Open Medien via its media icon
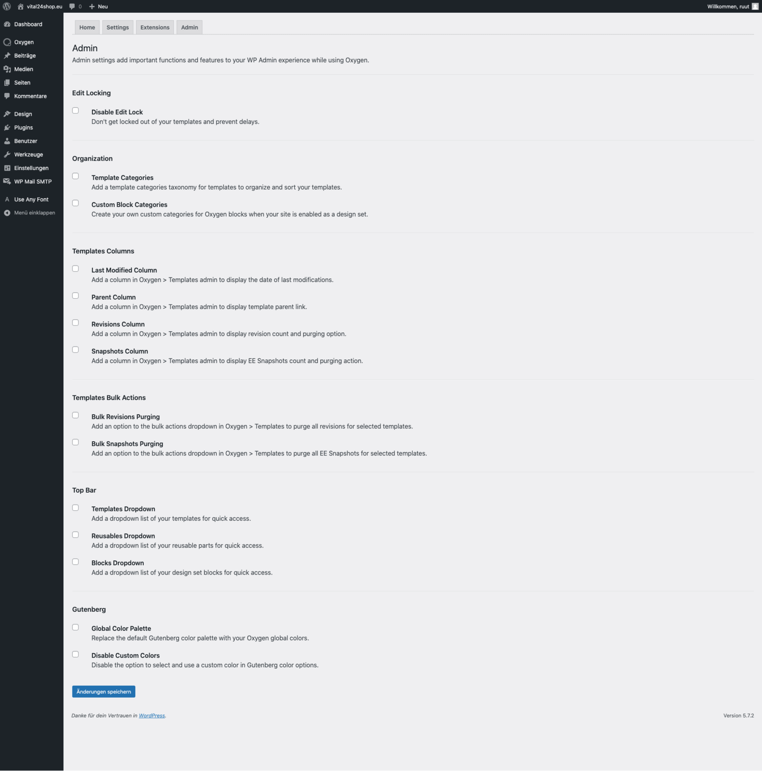Viewport: 762px width, 771px height. click(7, 69)
